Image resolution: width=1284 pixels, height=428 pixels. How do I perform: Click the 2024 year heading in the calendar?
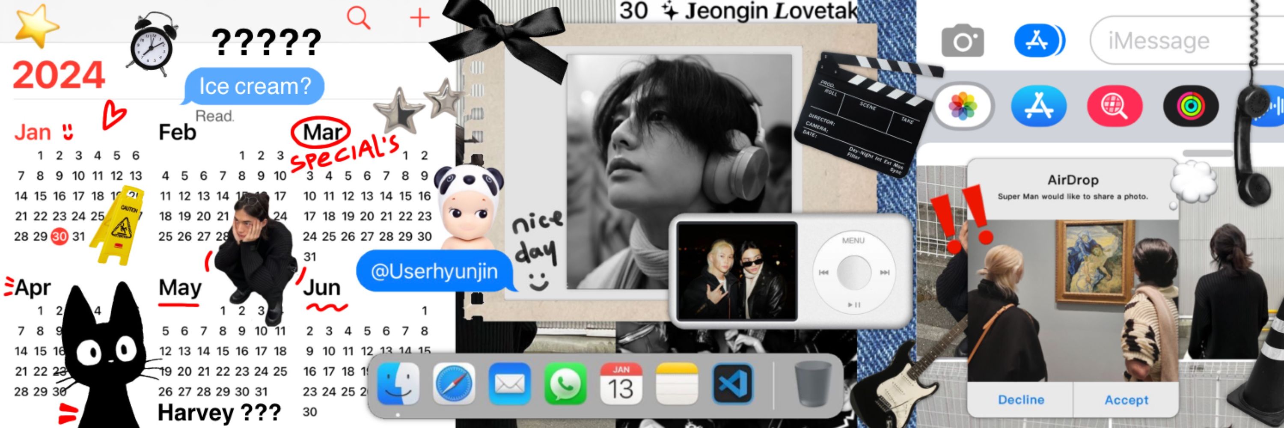(59, 76)
